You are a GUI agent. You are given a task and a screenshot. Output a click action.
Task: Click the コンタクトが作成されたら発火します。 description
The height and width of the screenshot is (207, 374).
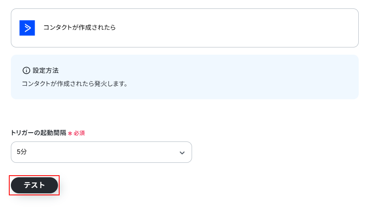click(x=74, y=84)
